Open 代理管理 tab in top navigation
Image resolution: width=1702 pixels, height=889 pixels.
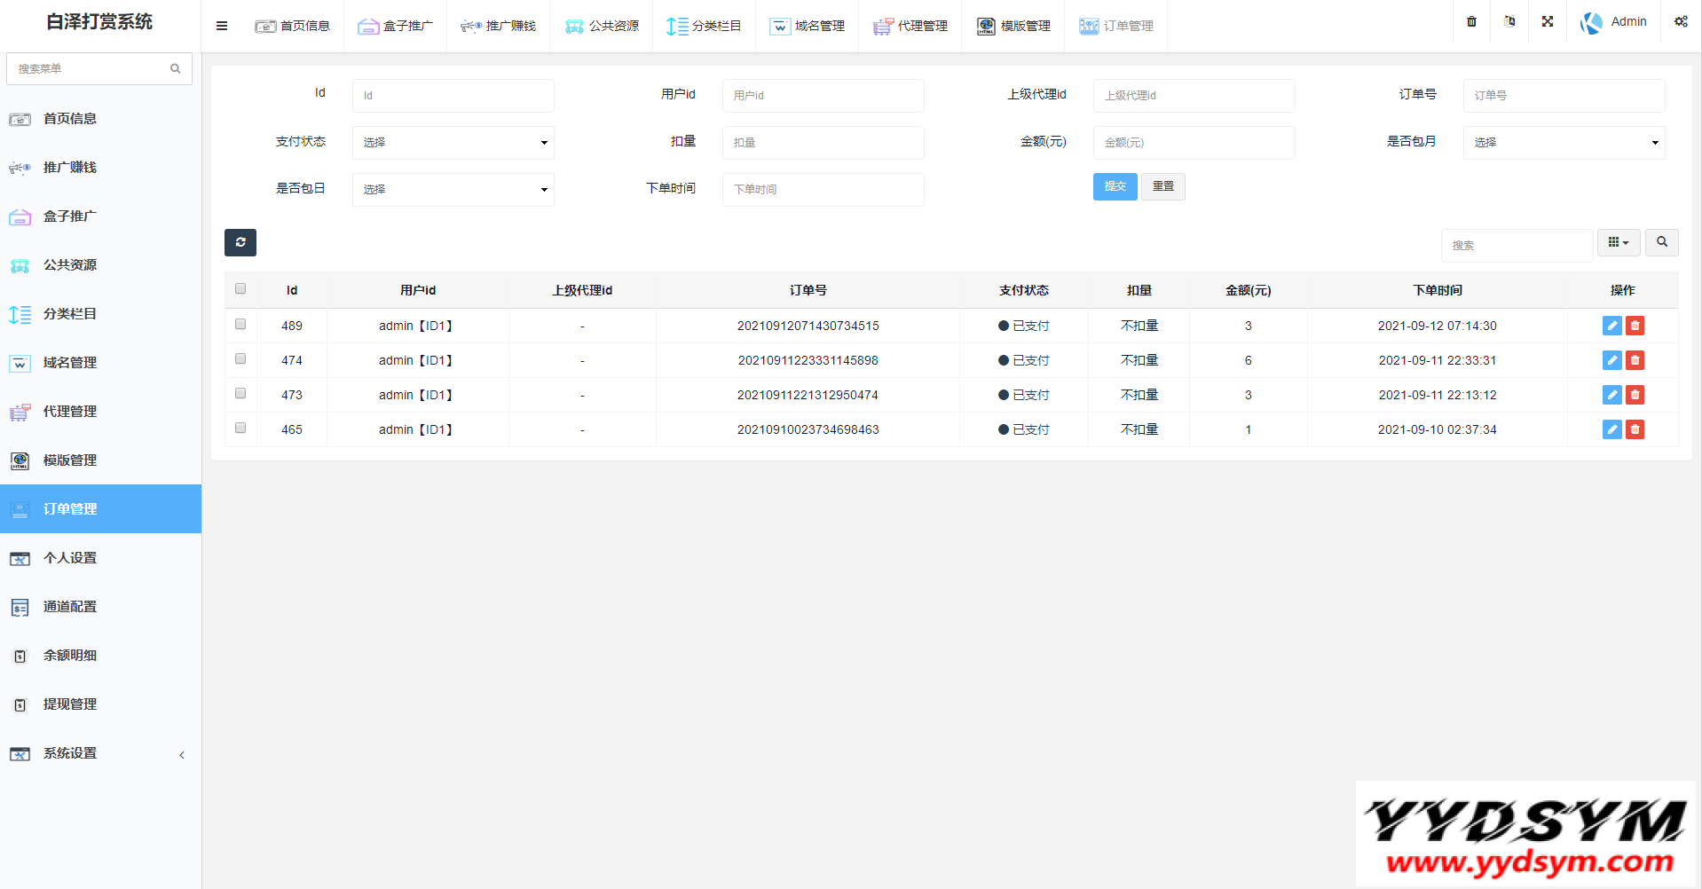pyautogui.click(x=910, y=26)
